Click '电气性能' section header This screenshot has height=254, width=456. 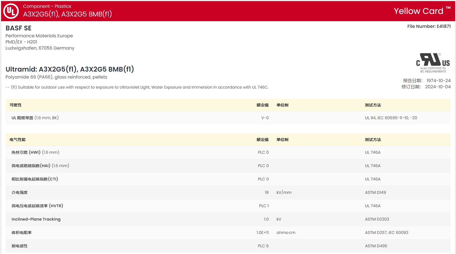point(18,140)
